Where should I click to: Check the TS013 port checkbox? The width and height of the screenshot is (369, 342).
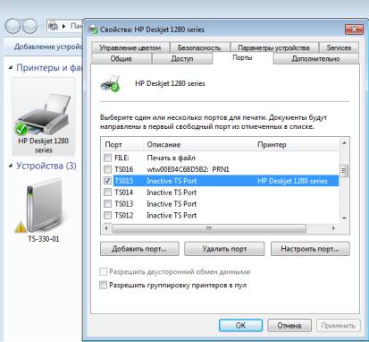coord(107,204)
